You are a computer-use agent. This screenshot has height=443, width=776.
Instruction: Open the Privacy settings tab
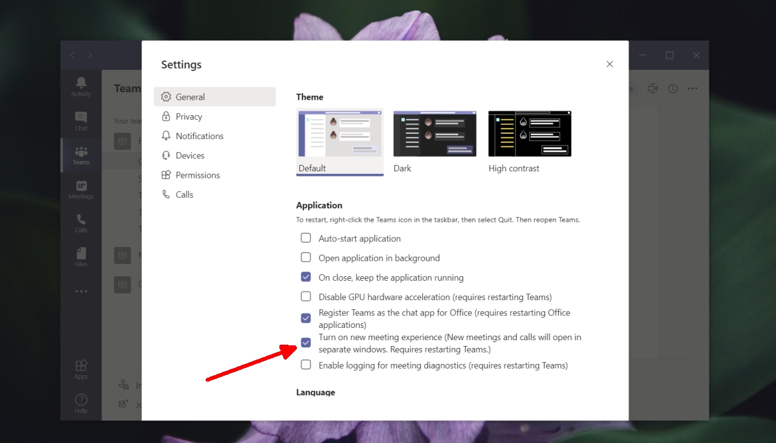point(215,116)
